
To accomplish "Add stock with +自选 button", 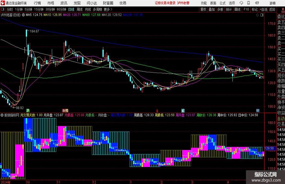I will (x=263, y=9).
